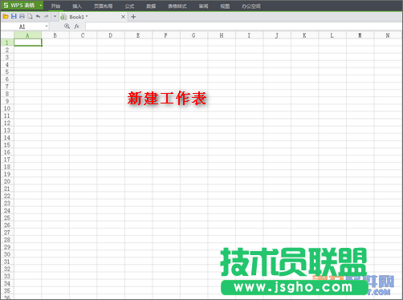The width and height of the screenshot is (403, 300).
Task: Open the 页面布局 ribbon tab
Action: (x=103, y=6)
